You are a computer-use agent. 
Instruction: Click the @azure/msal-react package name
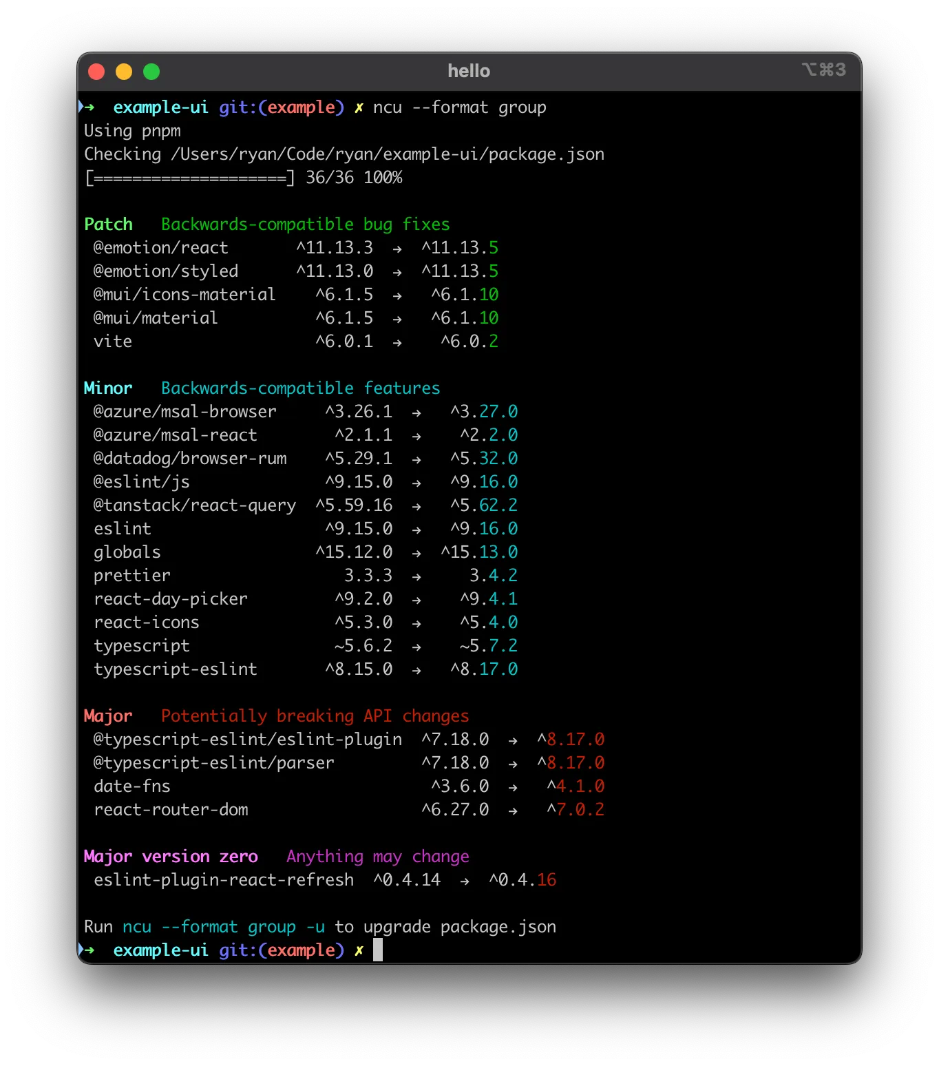[x=175, y=435]
